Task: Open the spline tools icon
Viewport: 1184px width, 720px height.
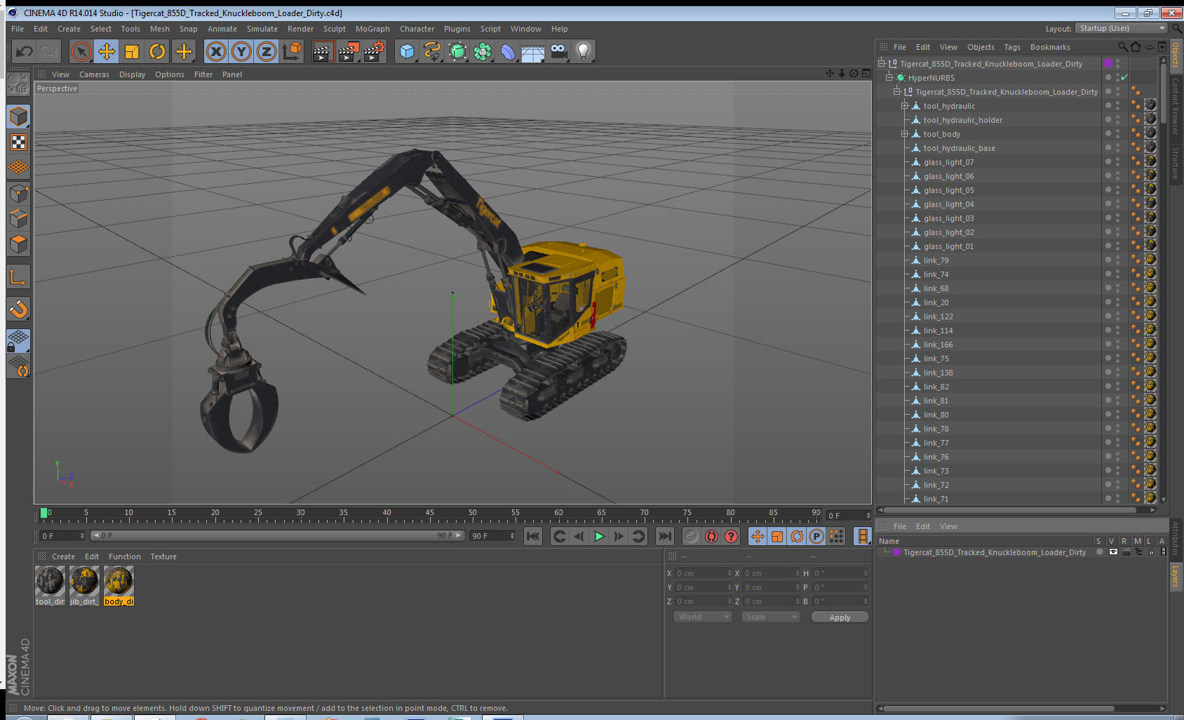Action: [432, 51]
